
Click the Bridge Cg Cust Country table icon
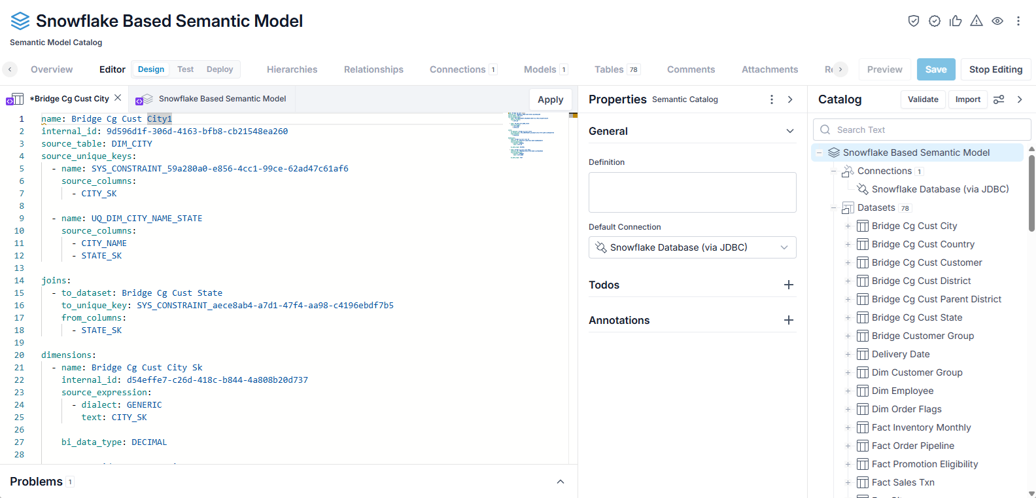pyautogui.click(x=863, y=244)
